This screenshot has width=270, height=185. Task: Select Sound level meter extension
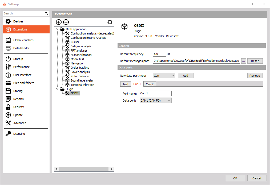click(82, 80)
